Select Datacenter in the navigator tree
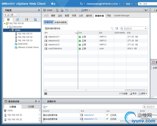 pos(17,27)
